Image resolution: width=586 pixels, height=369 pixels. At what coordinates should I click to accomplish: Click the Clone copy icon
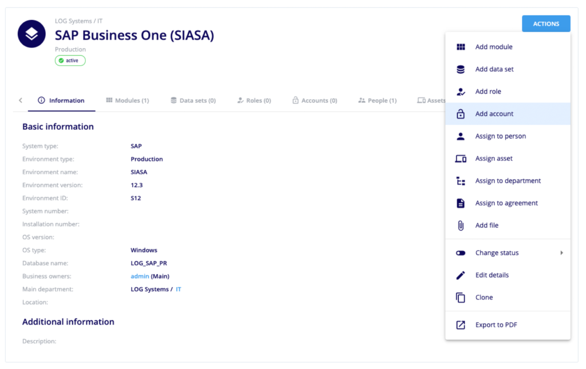[461, 297]
